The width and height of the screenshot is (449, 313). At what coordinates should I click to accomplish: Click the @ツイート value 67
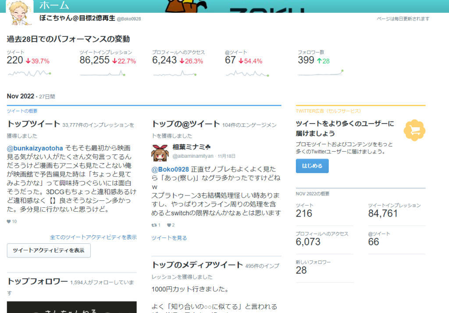[230, 60]
